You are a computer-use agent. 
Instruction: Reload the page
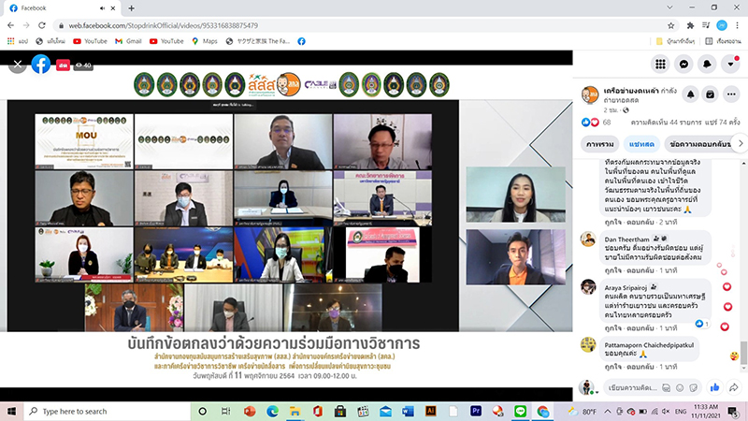click(x=42, y=25)
